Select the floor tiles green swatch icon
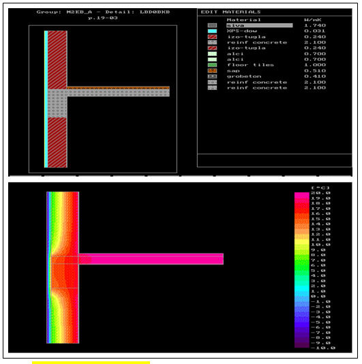The width and height of the screenshot is (362, 364). (x=212, y=65)
